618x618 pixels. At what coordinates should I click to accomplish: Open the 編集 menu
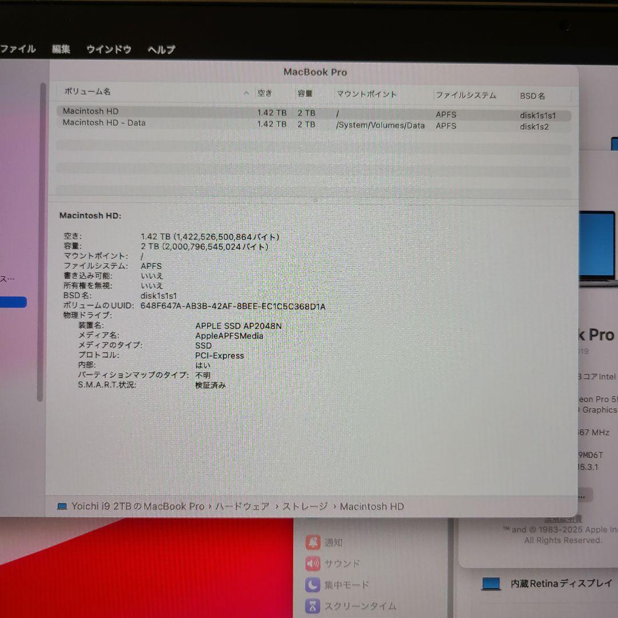click(61, 49)
